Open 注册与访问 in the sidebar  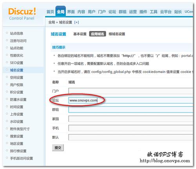click(18, 41)
